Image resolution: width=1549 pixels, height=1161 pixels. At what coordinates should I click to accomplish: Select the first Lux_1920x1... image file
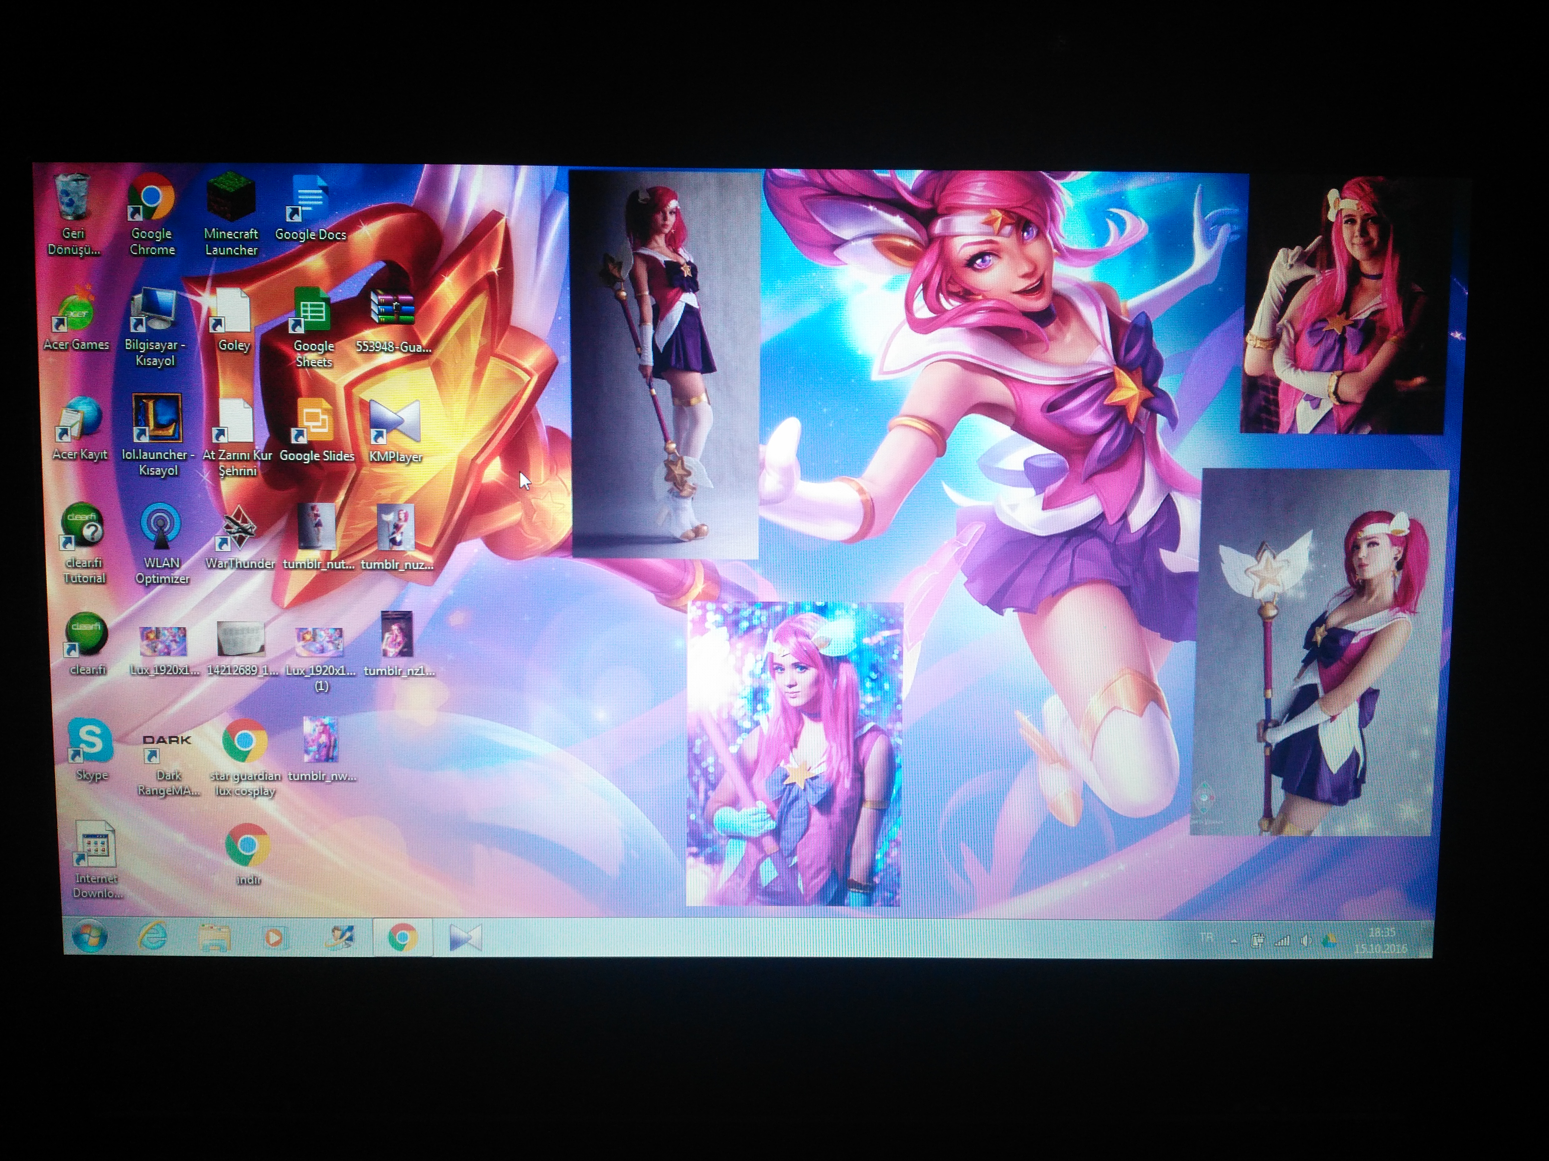point(164,651)
